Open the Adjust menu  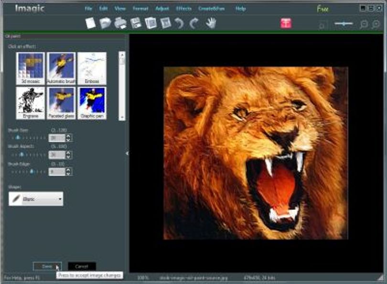tap(162, 9)
